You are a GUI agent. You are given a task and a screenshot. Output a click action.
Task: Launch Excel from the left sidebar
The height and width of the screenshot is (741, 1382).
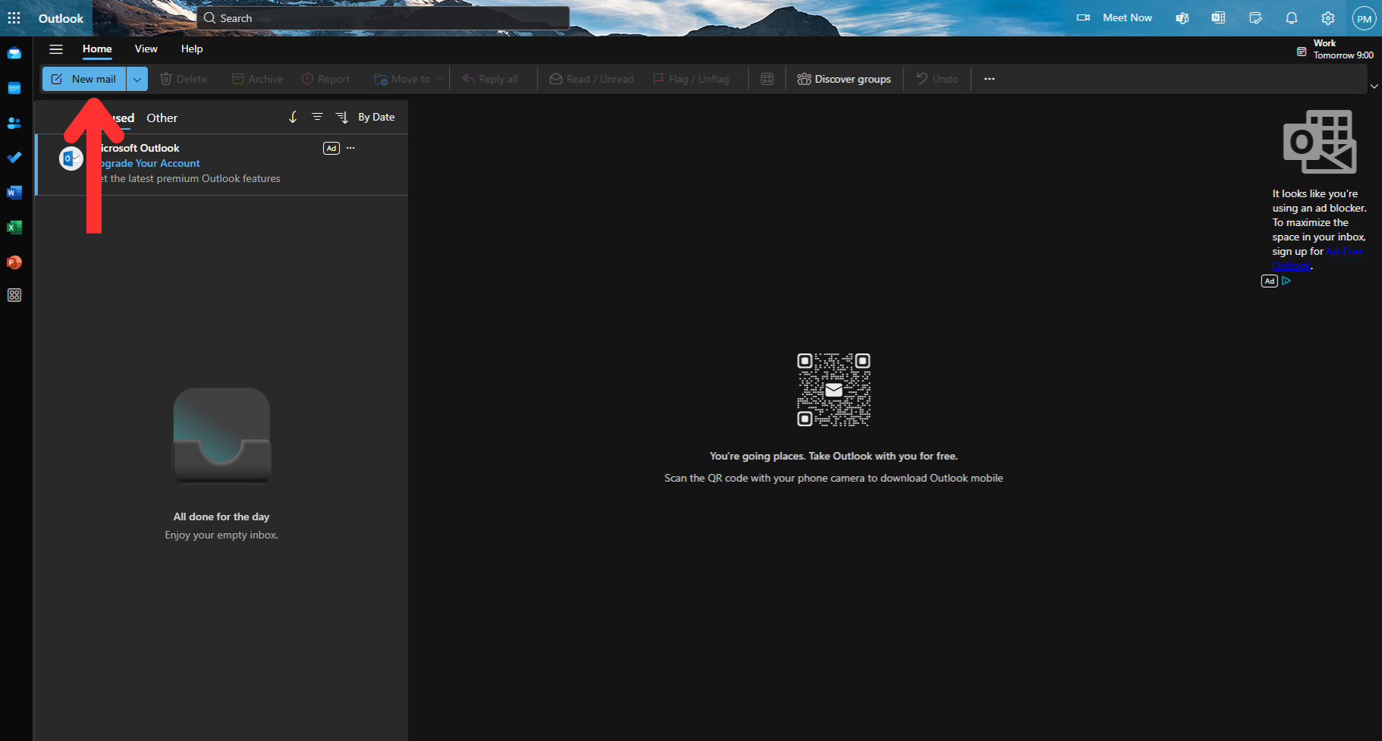coord(14,228)
